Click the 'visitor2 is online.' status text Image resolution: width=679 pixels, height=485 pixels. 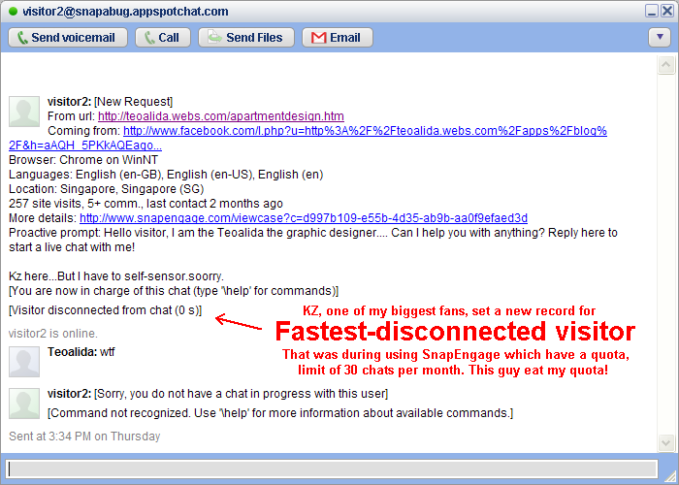pyautogui.click(x=52, y=334)
